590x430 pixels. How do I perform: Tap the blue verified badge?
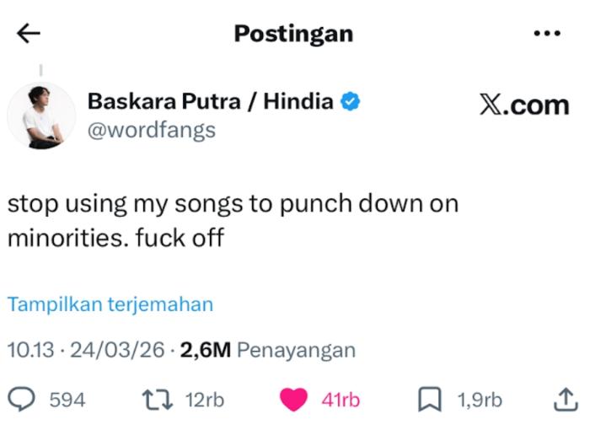coord(351,102)
